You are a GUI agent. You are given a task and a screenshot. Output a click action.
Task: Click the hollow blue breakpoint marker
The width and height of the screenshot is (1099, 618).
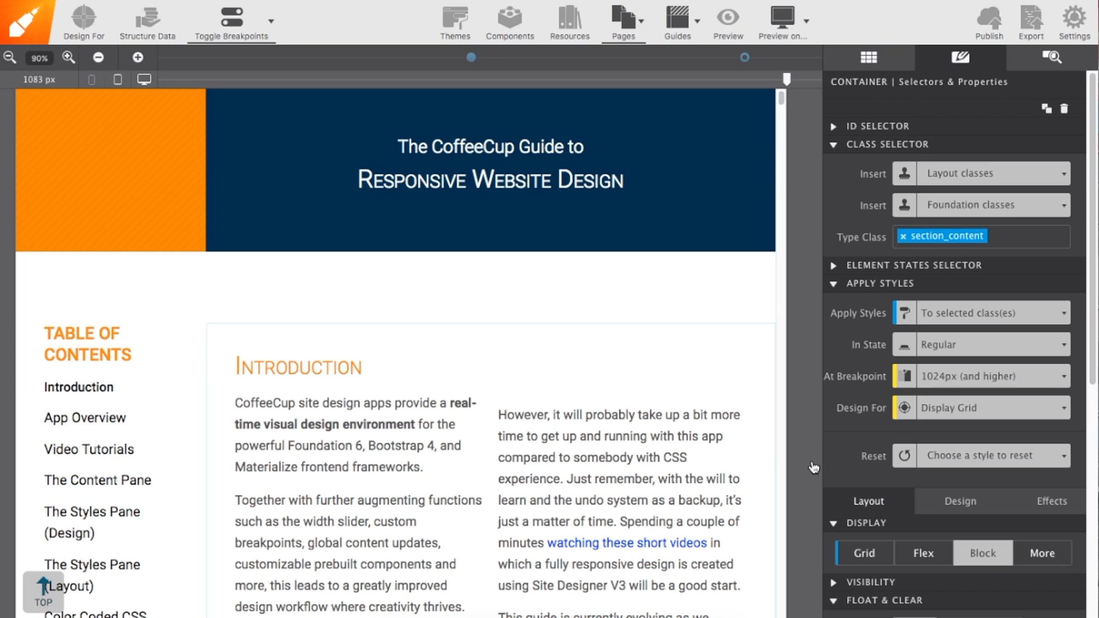(745, 57)
